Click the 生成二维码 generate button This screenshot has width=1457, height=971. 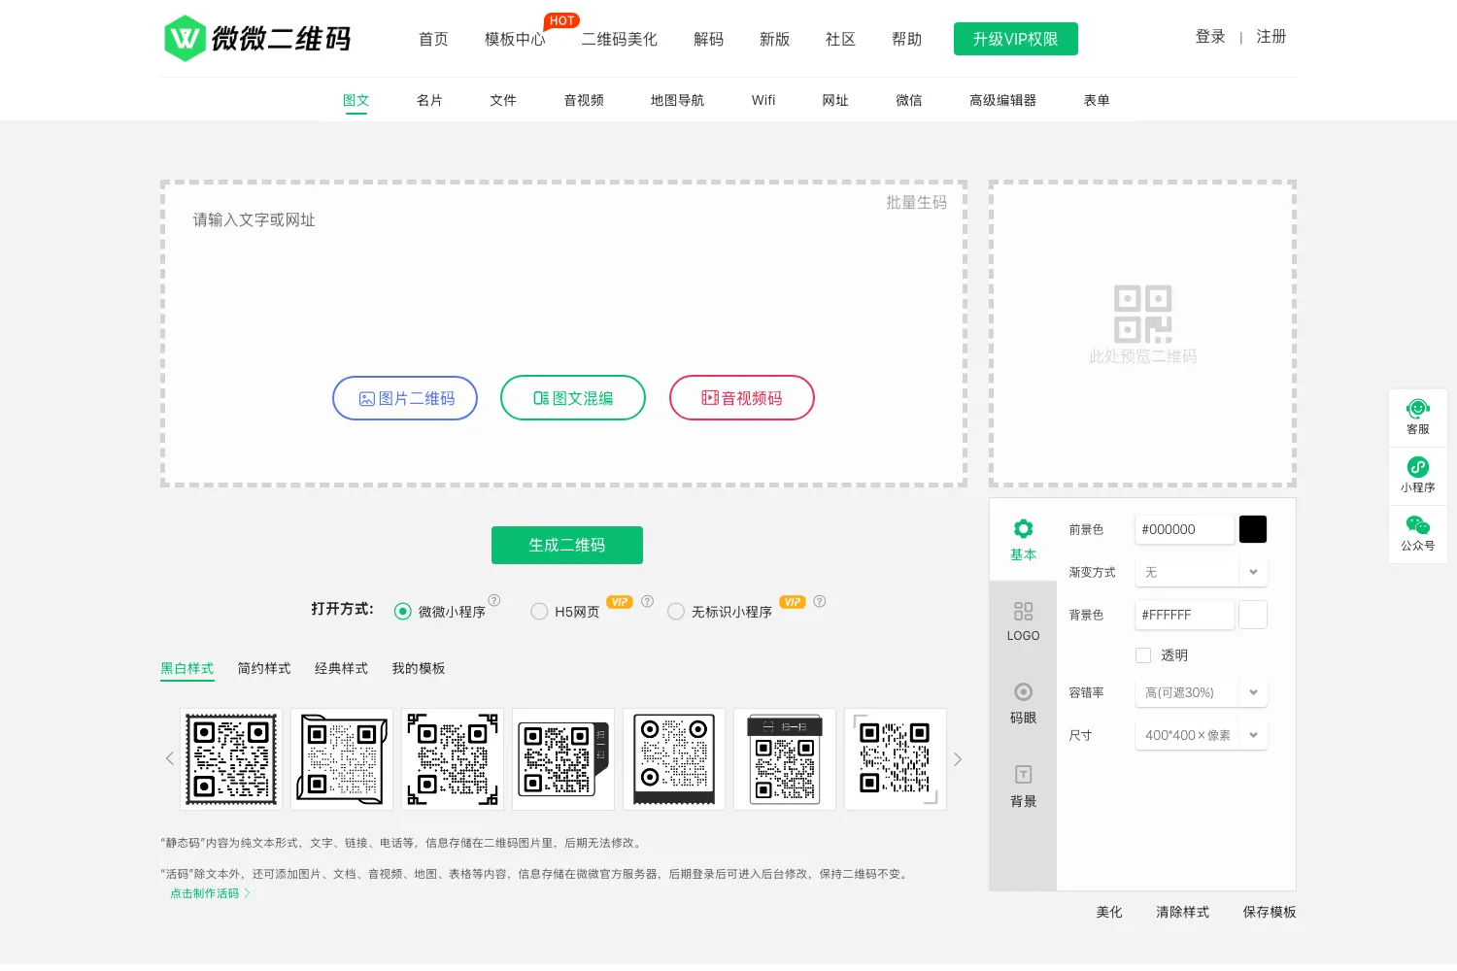(x=567, y=545)
